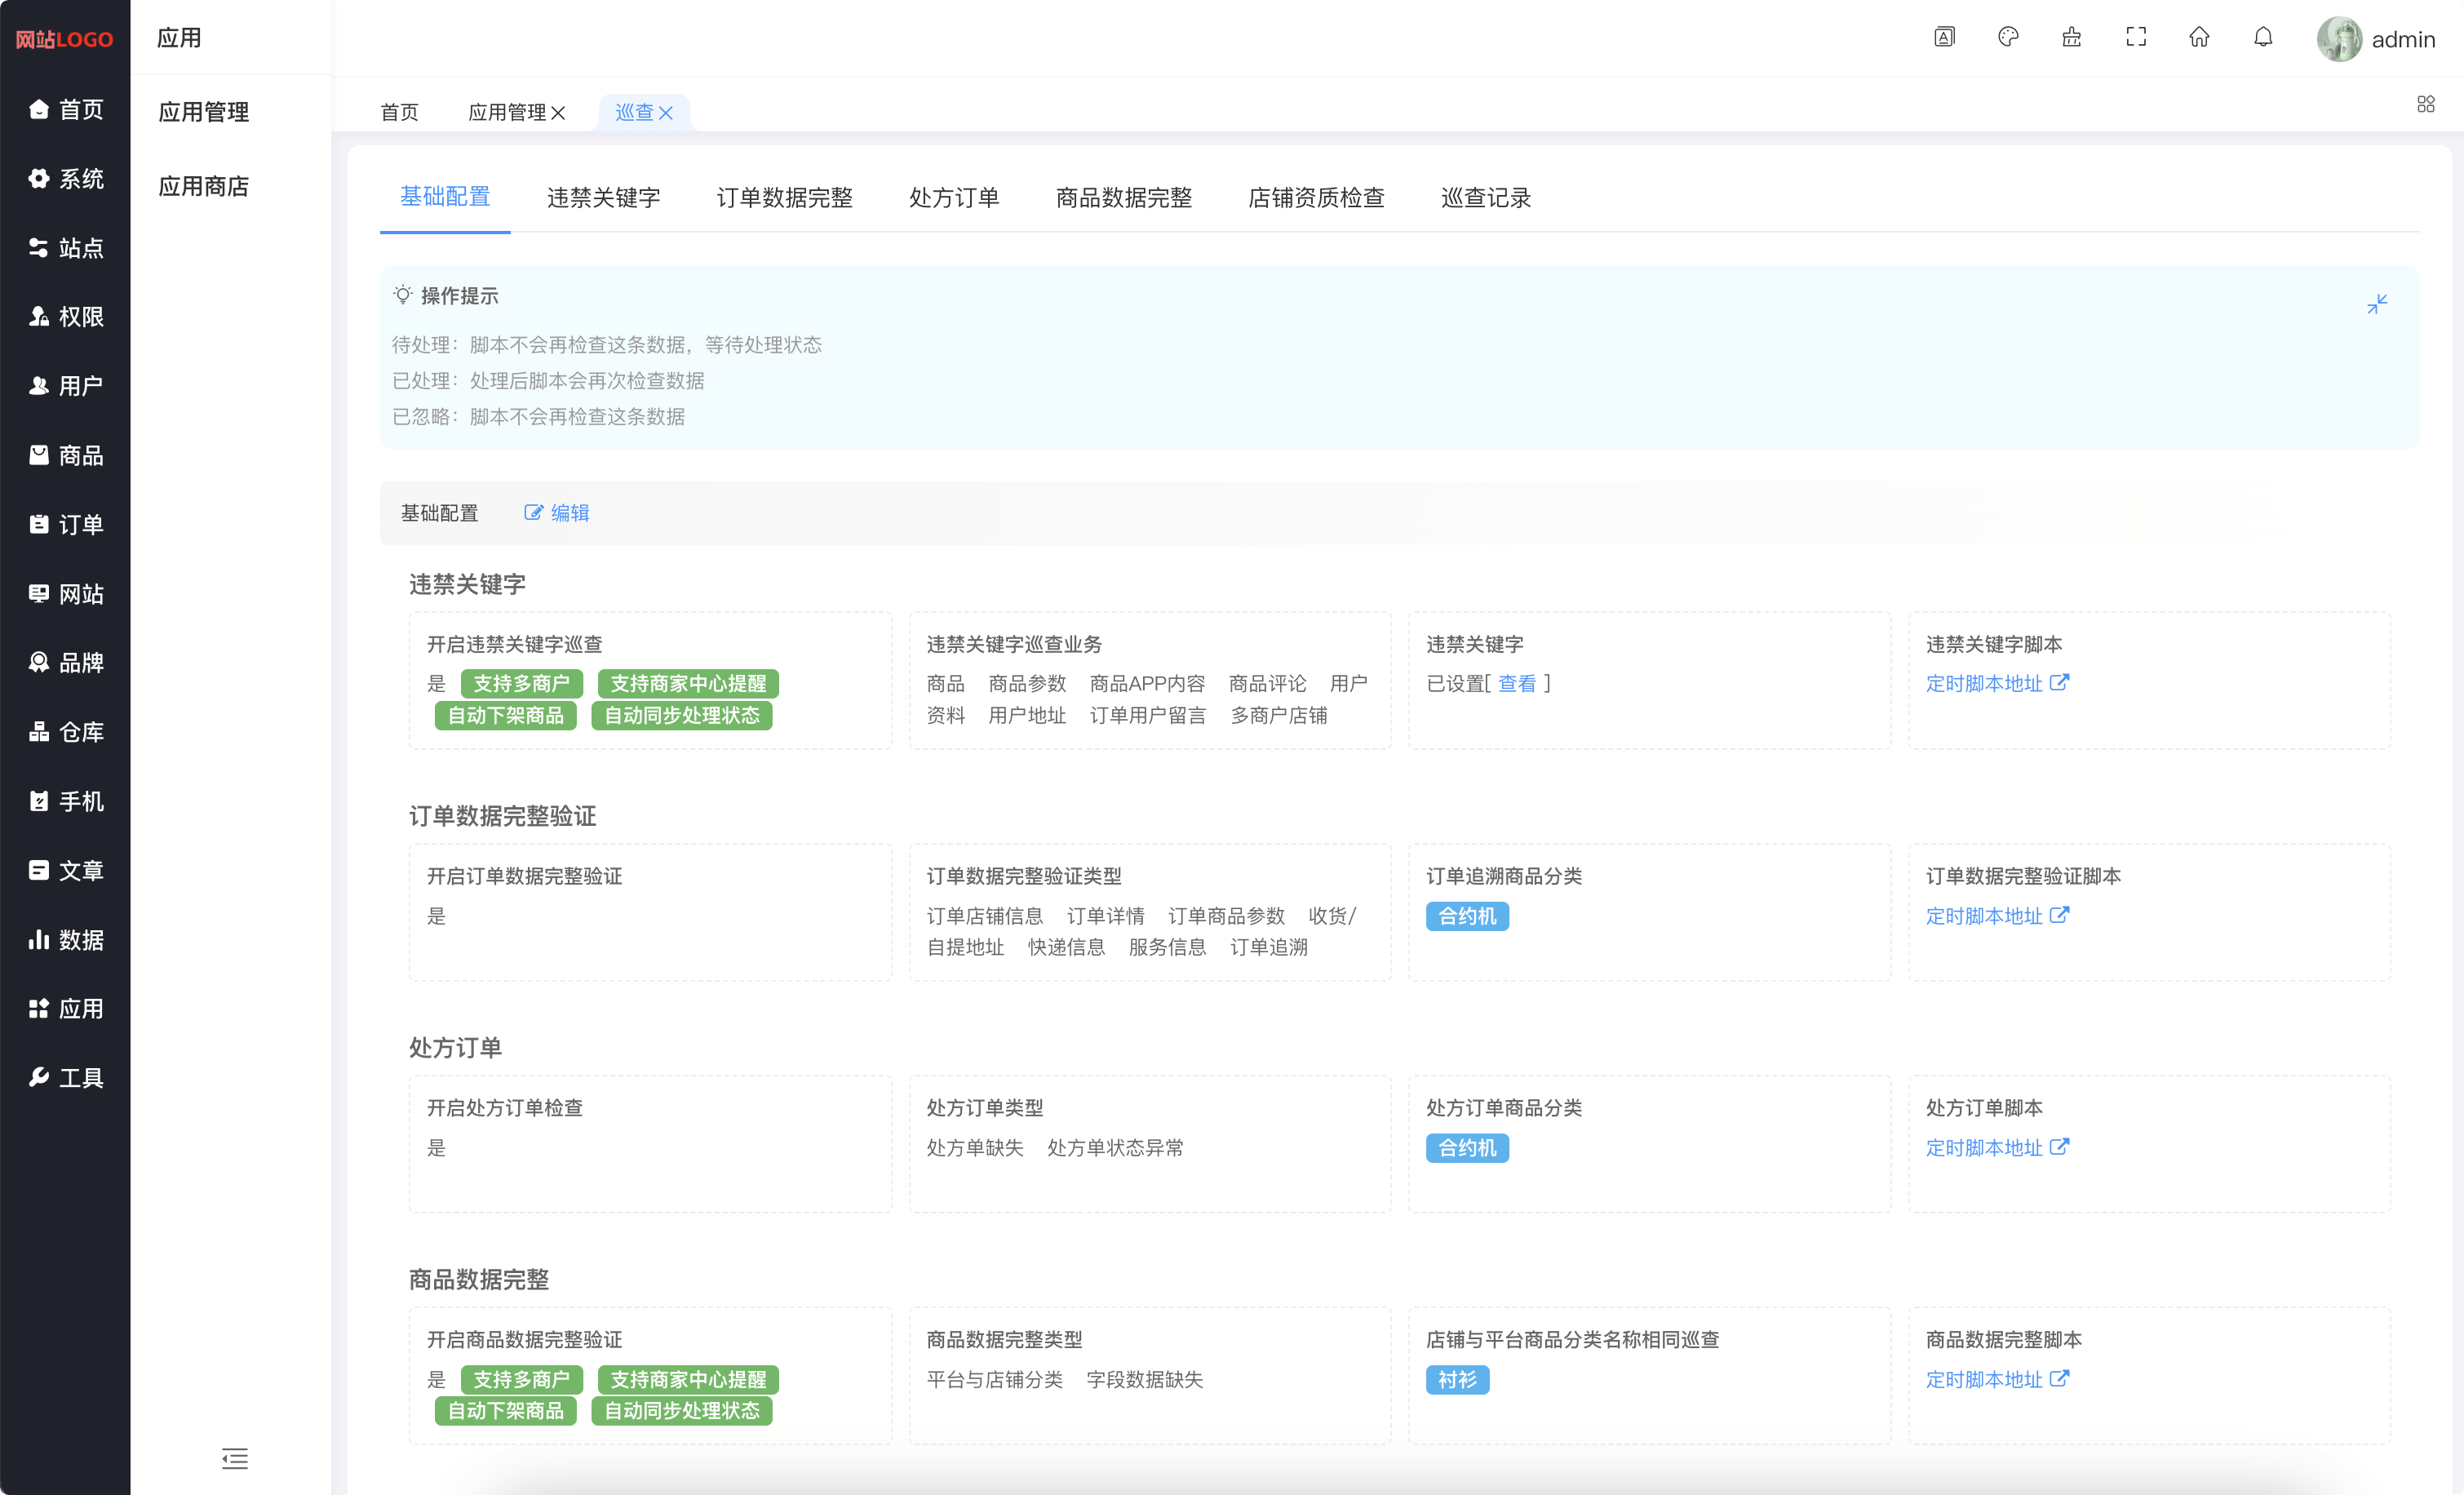Open 商品 in the left sidebar

point(66,456)
